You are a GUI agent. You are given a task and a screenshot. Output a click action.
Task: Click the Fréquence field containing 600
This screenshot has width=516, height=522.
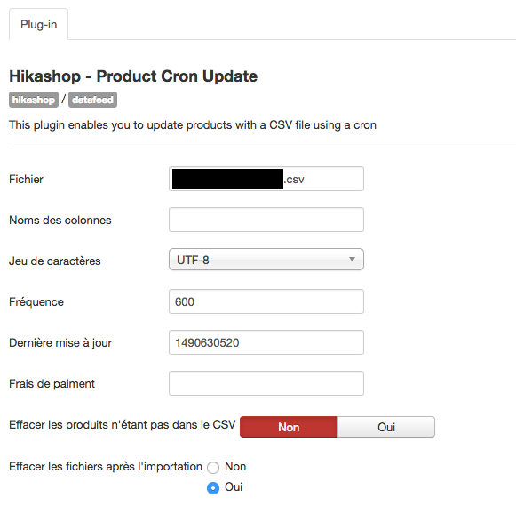pos(266,301)
